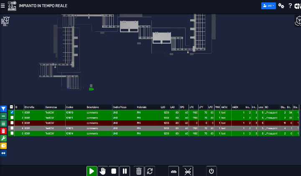Click the green minus sidebar button
The width and height of the screenshot is (301, 176).
pyautogui.click(x=3, y=116)
